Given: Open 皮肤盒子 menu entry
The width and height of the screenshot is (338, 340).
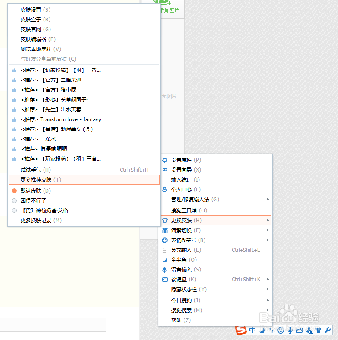Looking at the screenshot, I should (84, 20).
